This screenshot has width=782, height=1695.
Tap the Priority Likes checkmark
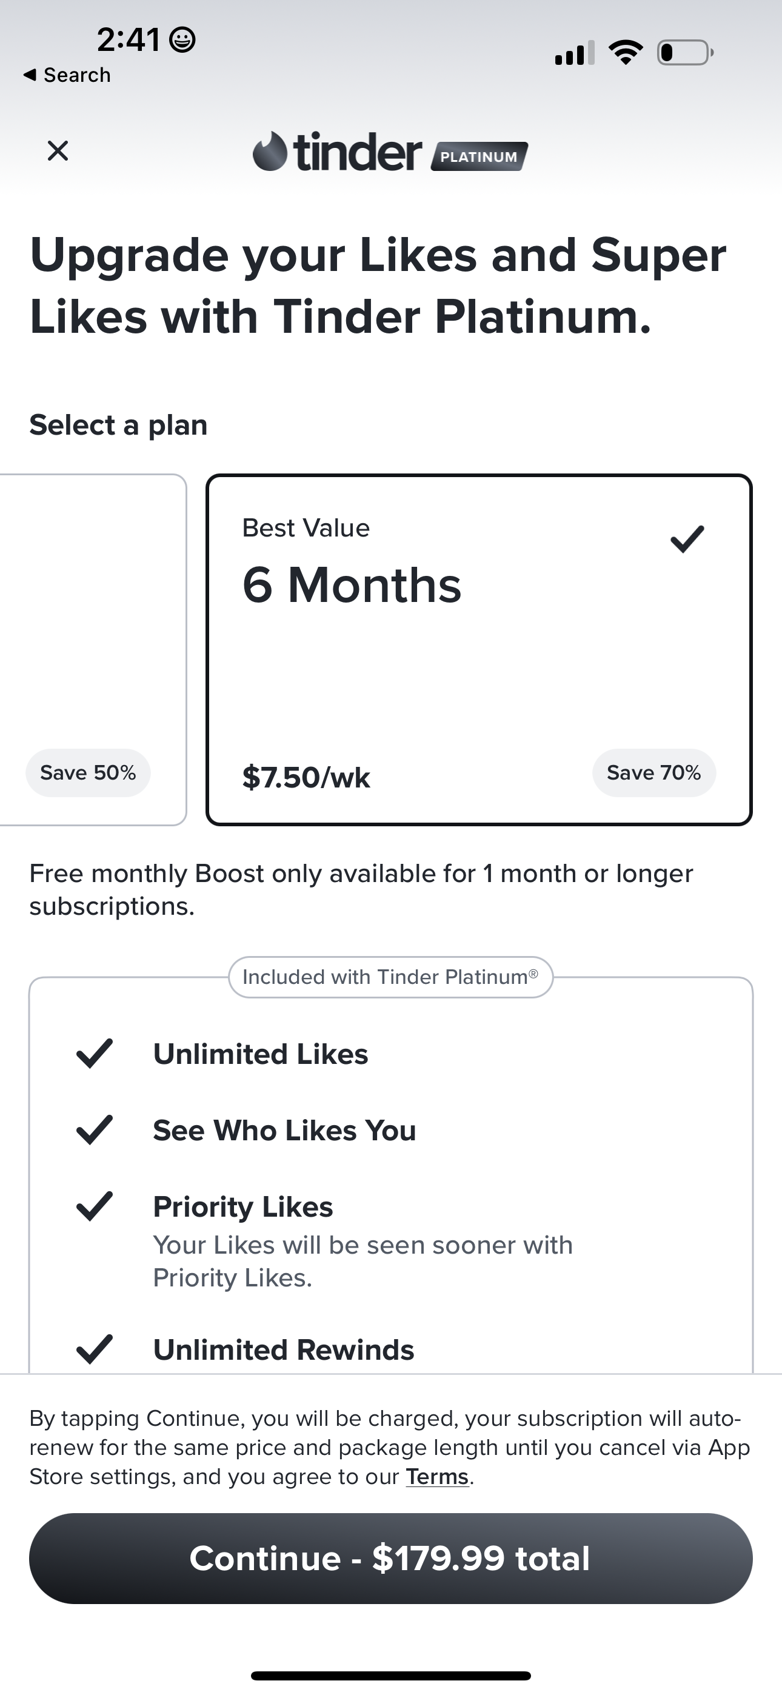tap(95, 1206)
